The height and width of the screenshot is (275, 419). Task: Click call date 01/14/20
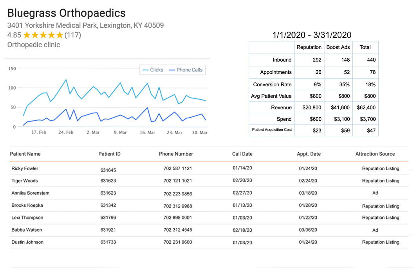click(x=242, y=168)
